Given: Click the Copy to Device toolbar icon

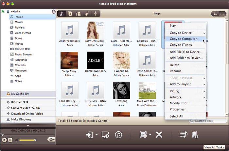Looking at the screenshot, I should (89, 135).
